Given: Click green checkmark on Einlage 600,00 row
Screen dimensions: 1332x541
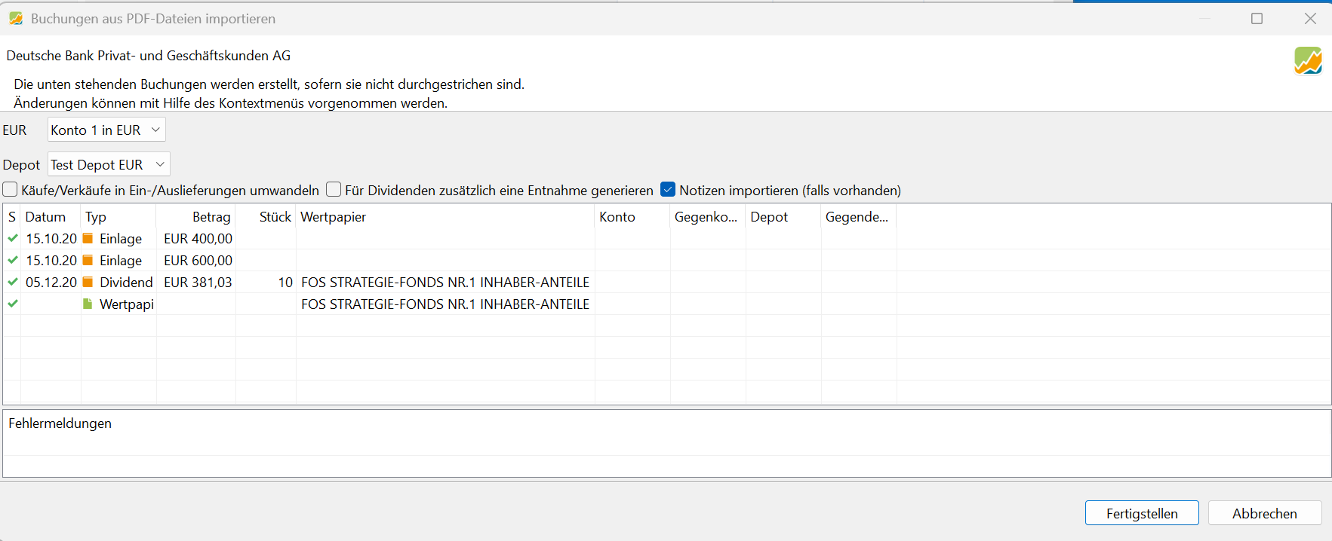Looking at the screenshot, I should pyautogui.click(x=13, y=260).
